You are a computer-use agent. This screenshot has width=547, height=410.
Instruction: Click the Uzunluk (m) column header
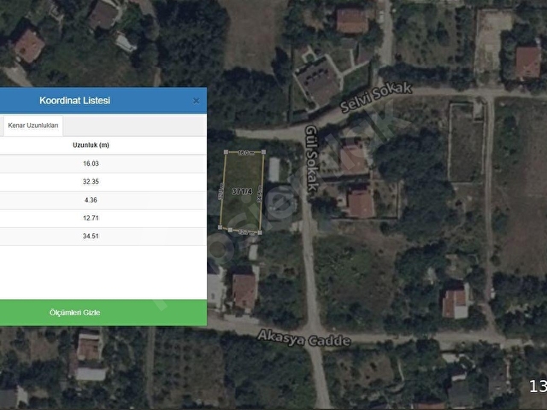click(x=91, y=145)
